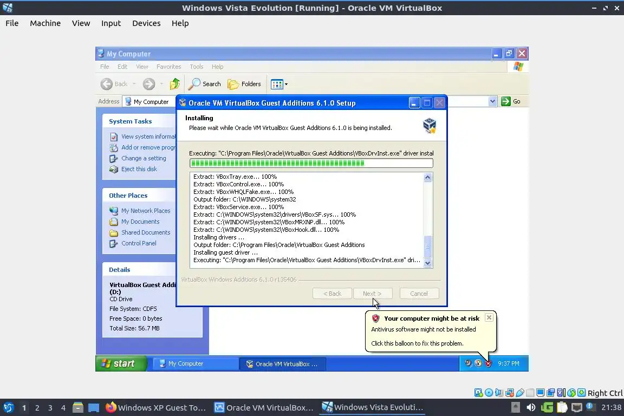
Task: Click the Up folder icon in My Computer
Action: pos(175,84)
